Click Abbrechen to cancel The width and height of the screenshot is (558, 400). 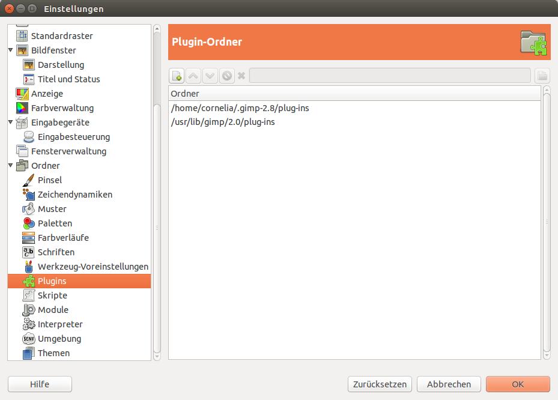pos(449,384)
